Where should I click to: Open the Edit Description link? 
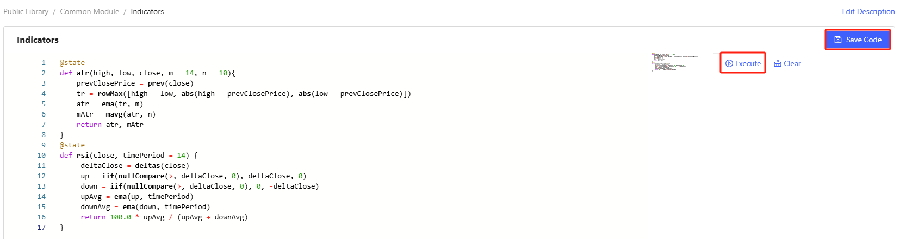[x=868, y=11]
